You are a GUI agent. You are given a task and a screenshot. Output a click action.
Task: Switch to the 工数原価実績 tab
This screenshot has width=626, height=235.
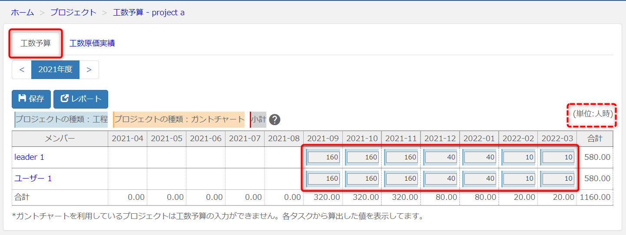click(92, 43)
